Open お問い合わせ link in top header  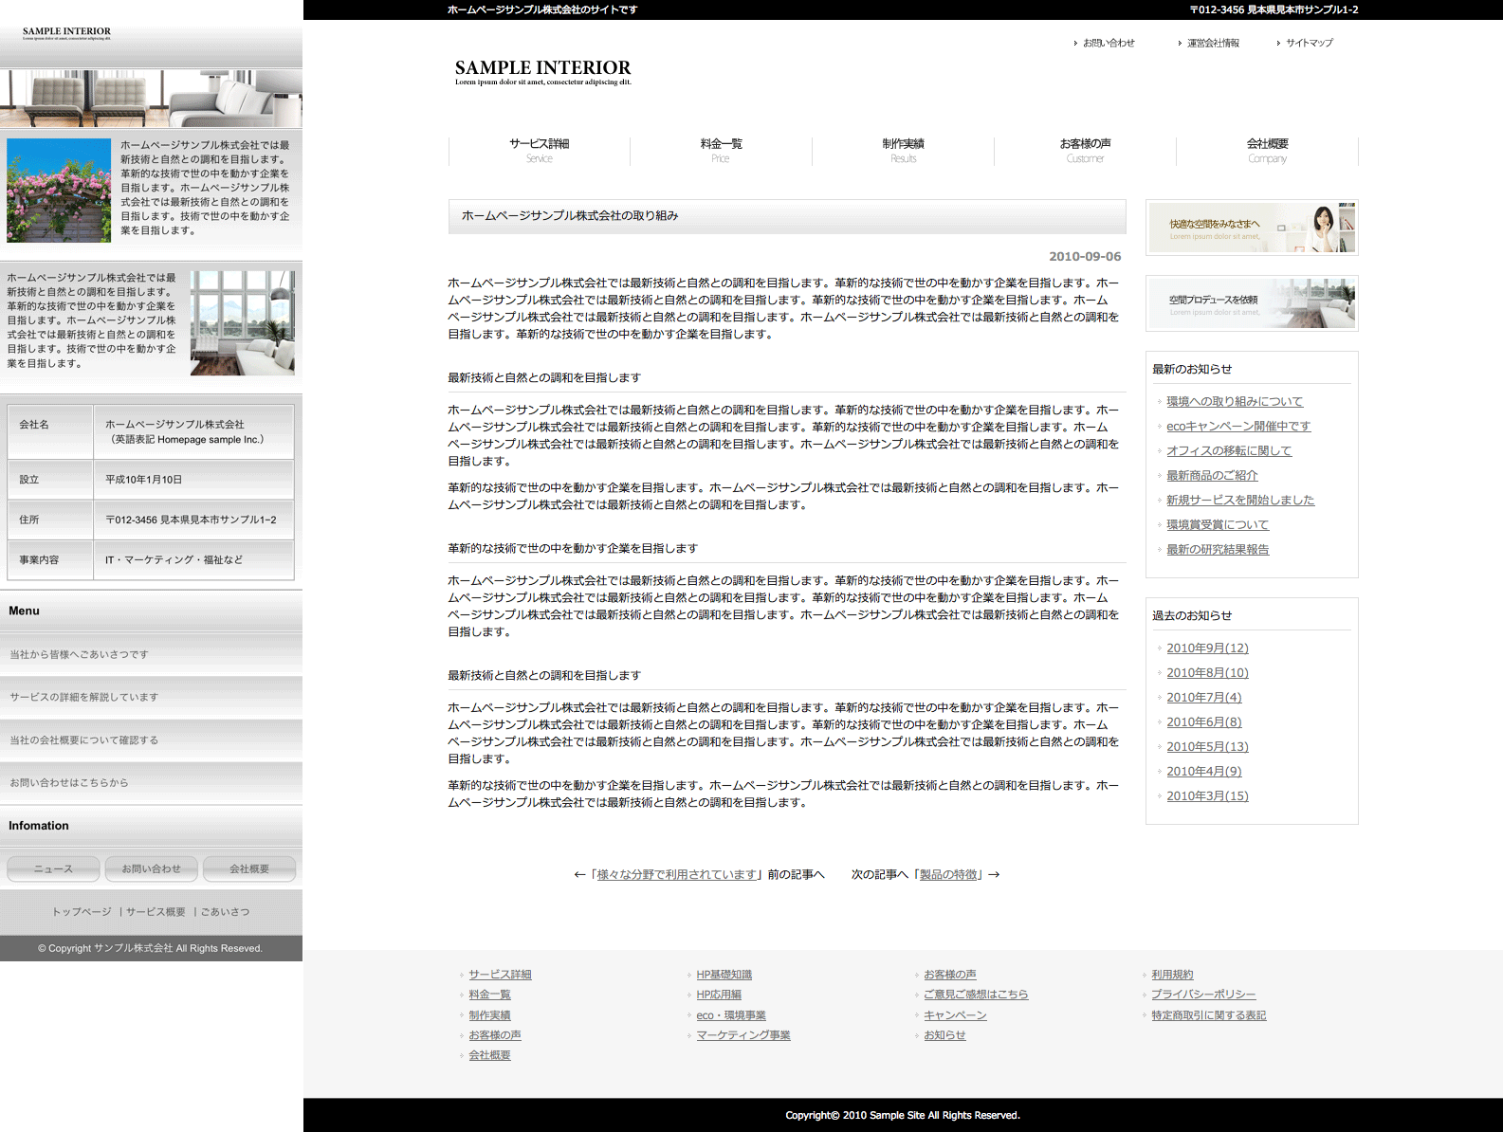[x=1109, y=43]
